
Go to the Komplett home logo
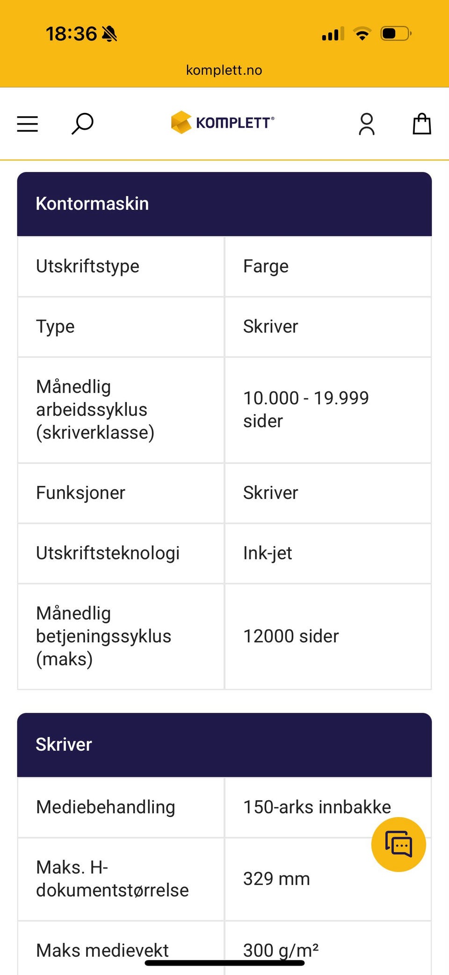coord(223,123)
